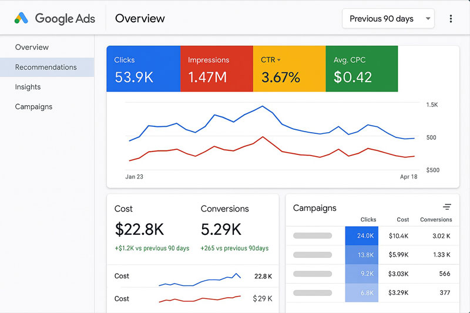Click the $22.8K Cost total
Viewport: 470px width, 313px height.
click(x=140, y=228)
